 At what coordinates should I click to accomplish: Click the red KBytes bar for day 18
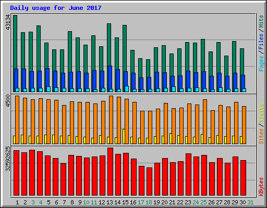[x=149, y=181]
